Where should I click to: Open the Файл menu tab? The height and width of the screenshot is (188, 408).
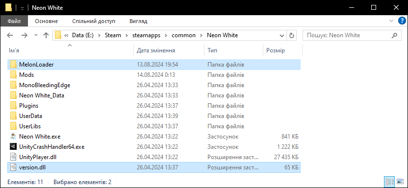[14, 21]
